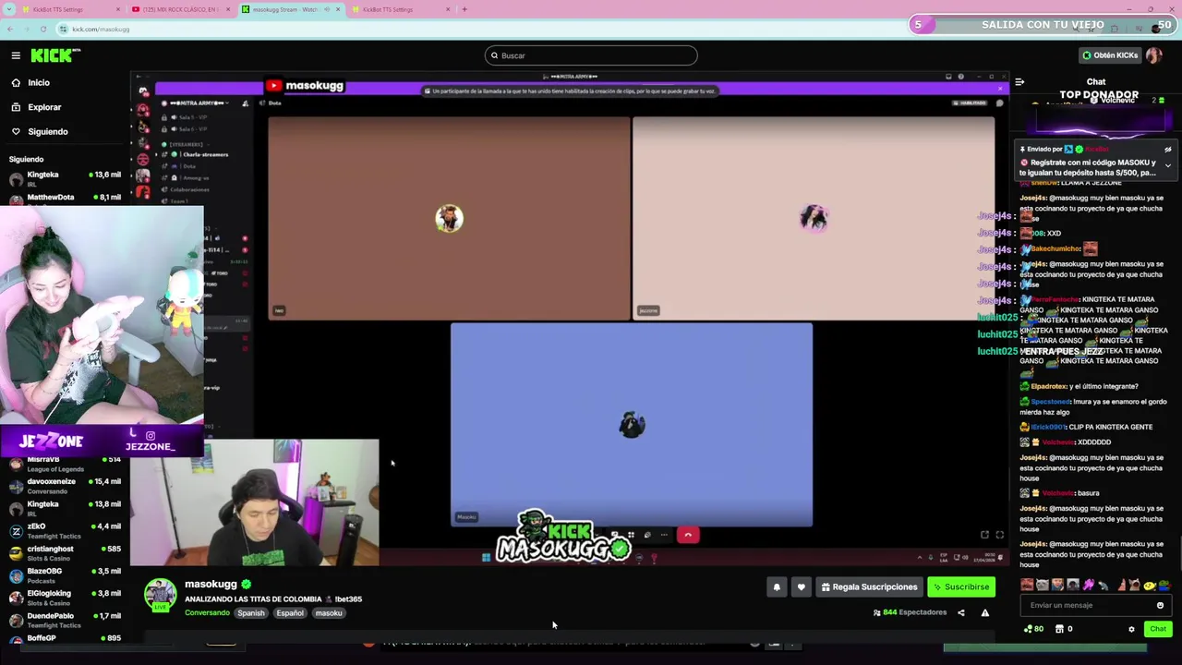
Task: Click the browser reload button
Action: point(43,29)
